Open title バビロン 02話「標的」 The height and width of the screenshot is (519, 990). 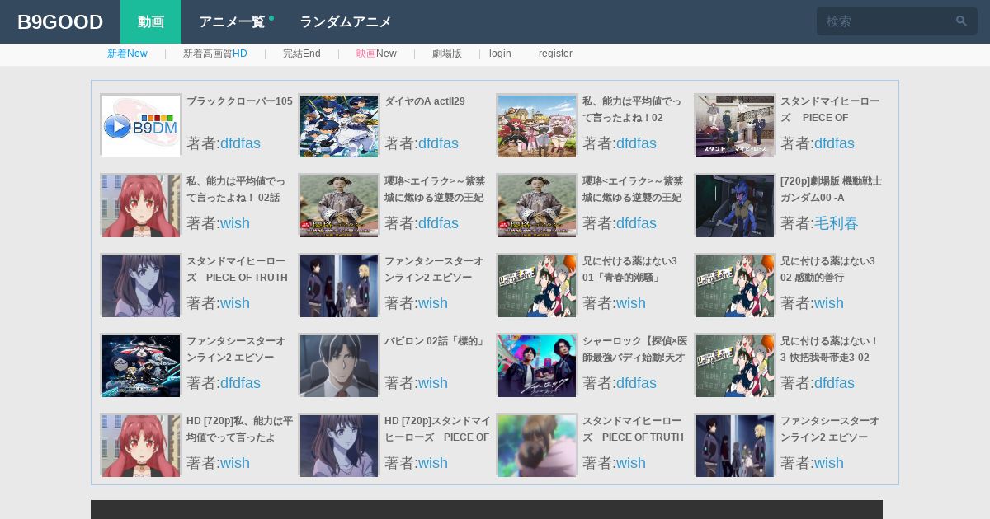pyautogui.click(x=436, y=341)
